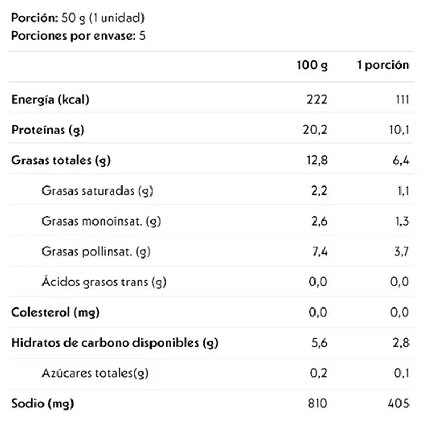Select the Hidratos de carbono disponibles label
The image size is (430, 430).
114,342
